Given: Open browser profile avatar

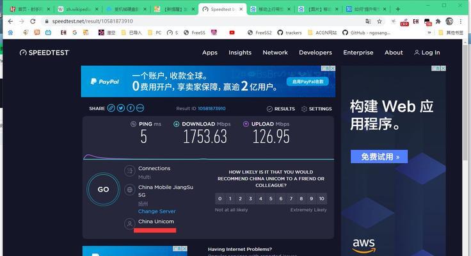Looking at the screenshot, I should pos(449,21).
